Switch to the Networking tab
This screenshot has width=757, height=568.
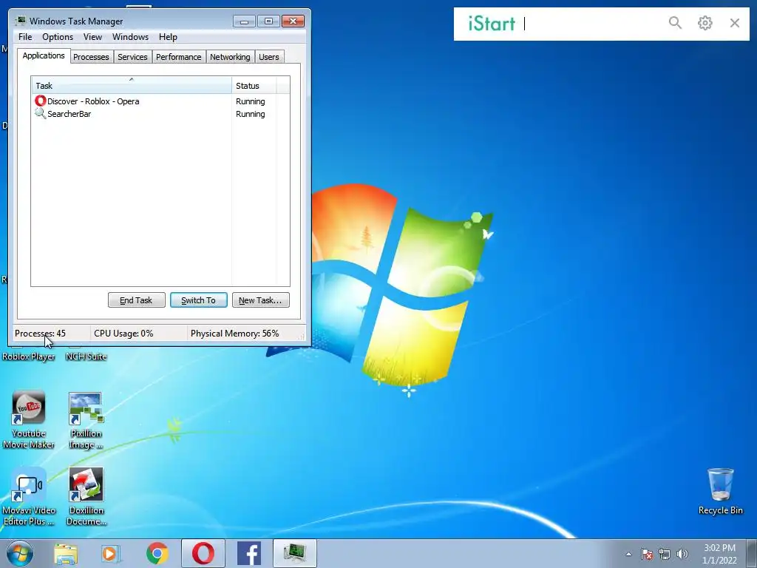(230, 57)
